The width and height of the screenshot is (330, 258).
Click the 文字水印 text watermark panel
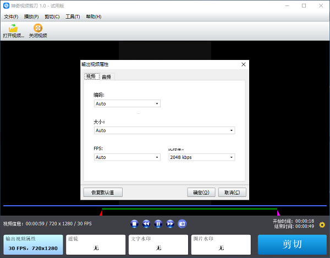coord(158,245)
